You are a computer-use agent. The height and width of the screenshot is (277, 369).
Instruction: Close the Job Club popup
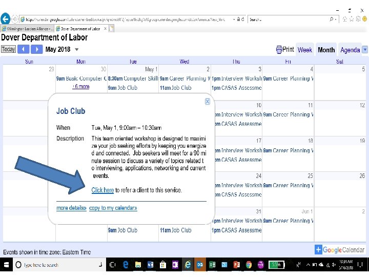[x=208, y=101]
